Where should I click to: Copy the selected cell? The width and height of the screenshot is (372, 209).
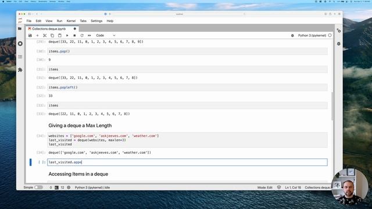(52, 35)
